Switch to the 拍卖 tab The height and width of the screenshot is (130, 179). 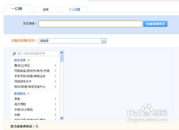coord(46,9)
